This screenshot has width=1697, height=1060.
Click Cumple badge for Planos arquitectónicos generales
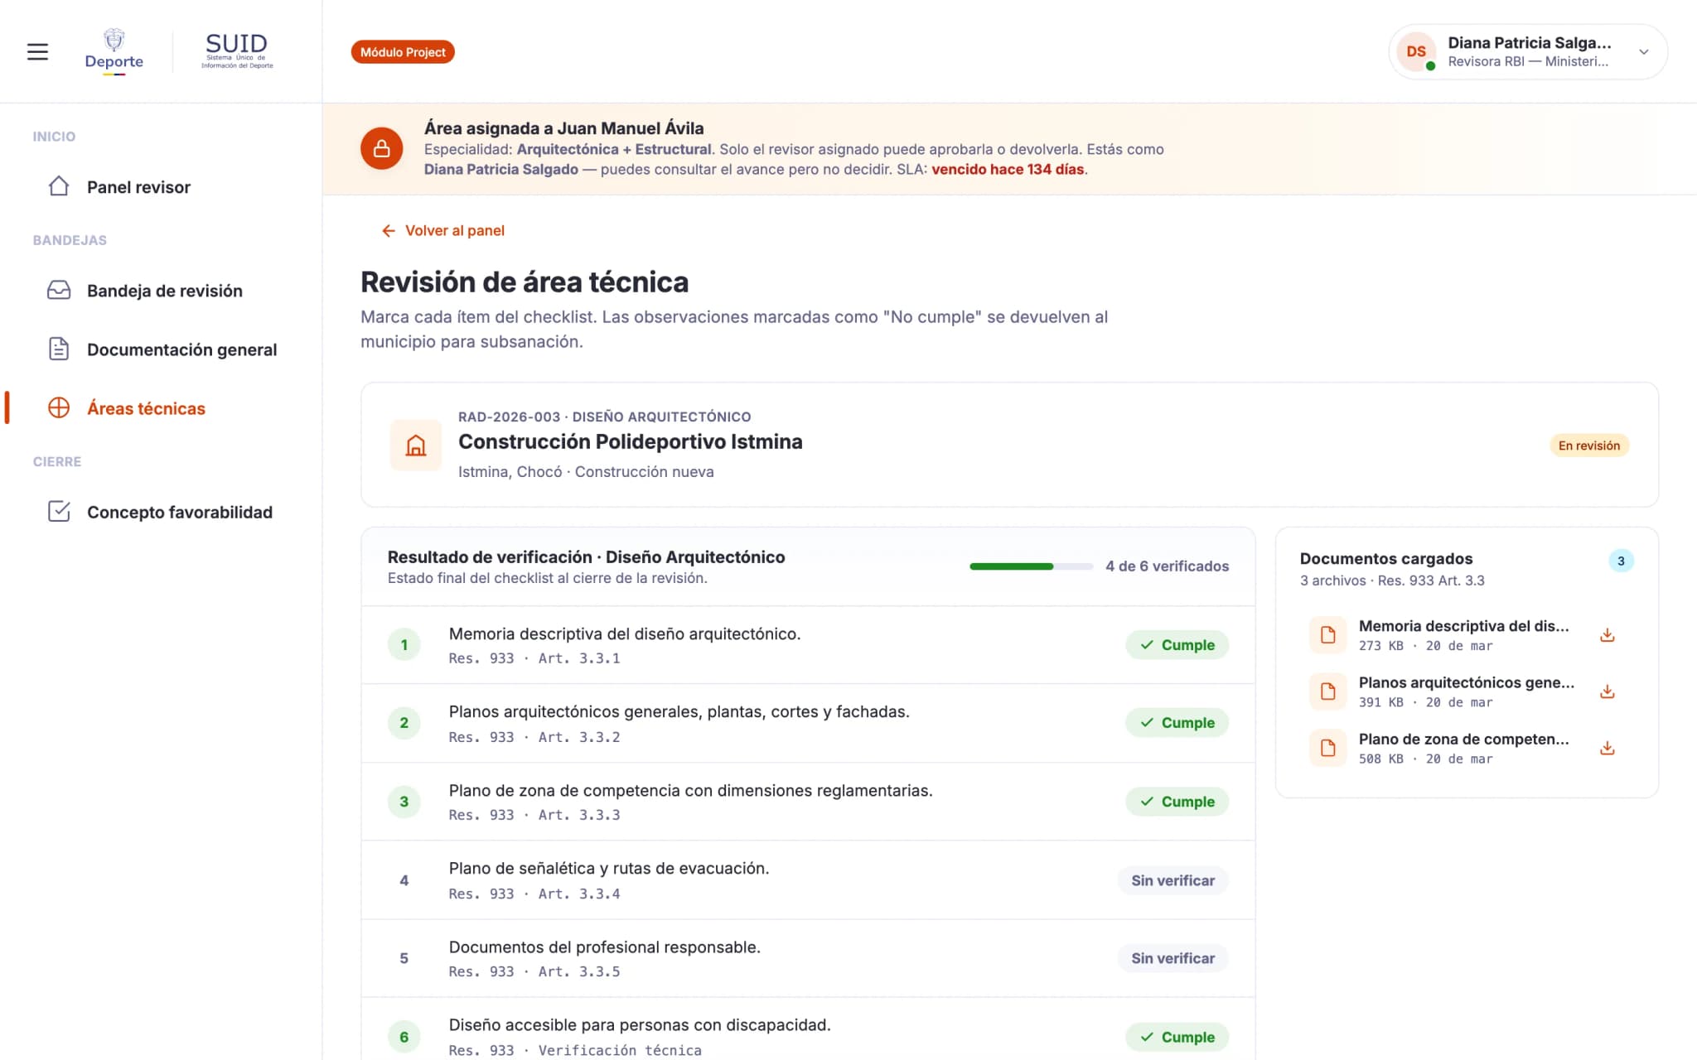[x=1177, y=722]
